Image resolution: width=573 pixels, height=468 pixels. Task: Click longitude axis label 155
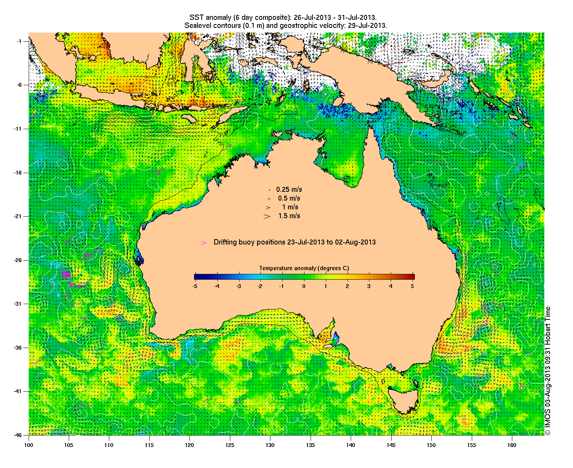472,445
